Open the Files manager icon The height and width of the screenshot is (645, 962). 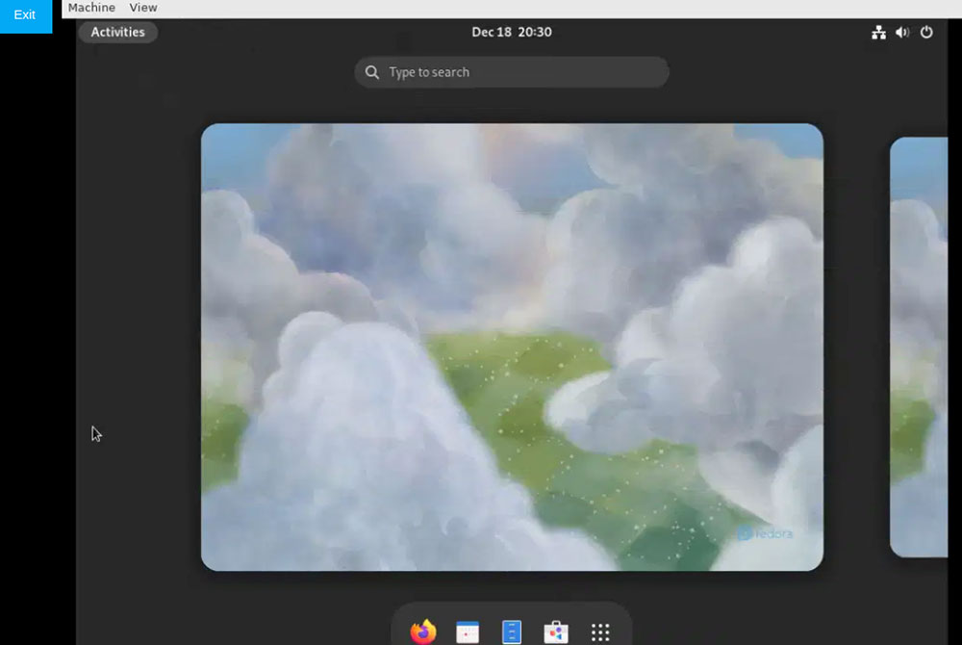click(x=512, y=632)
